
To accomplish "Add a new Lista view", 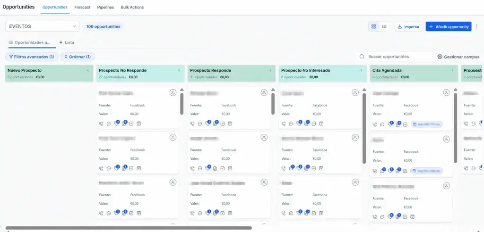I will coord(66,42).
